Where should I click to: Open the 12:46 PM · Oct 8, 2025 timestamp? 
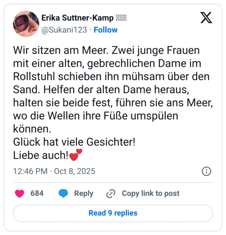tap(54, 171)
